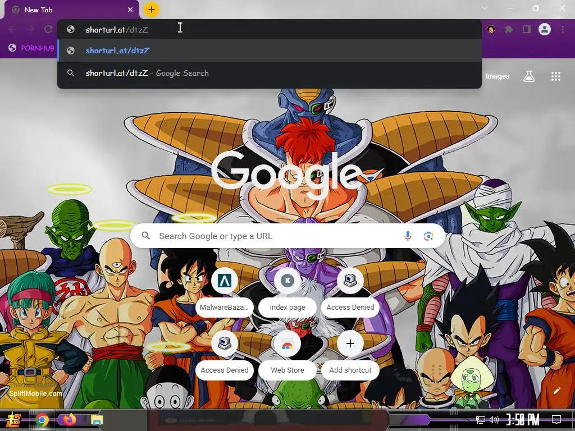Open the PORNHUB bookmark
The height and width of the screenshot is (431, 575).
click(31, 48)
